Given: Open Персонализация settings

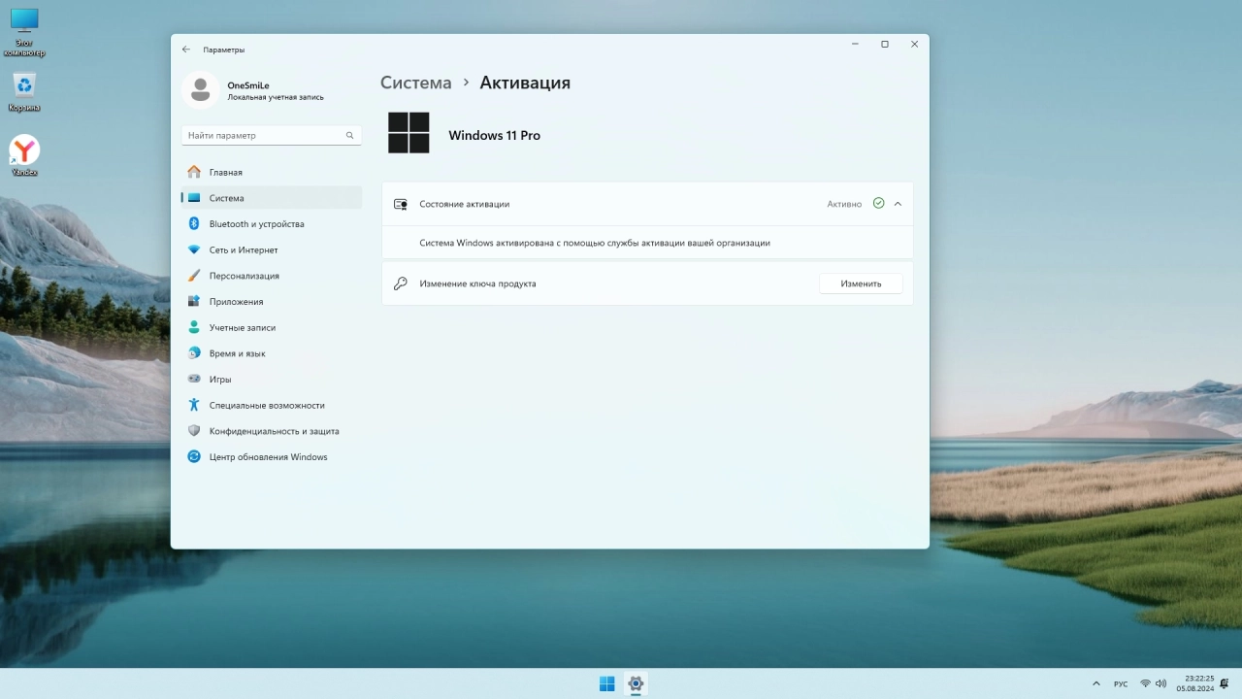Looking at the screenshot, I should coord(271,276).
